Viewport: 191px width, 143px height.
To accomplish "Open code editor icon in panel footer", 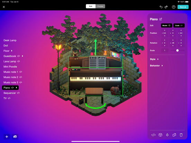I will coord(153,135).
